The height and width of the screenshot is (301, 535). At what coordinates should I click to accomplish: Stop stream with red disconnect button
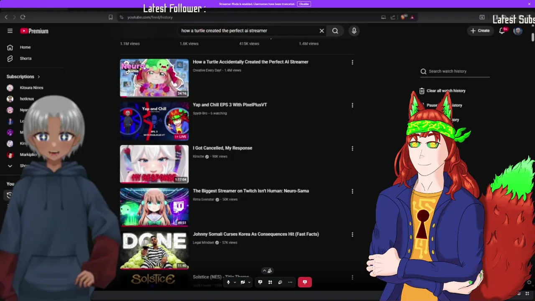(305, 282)
